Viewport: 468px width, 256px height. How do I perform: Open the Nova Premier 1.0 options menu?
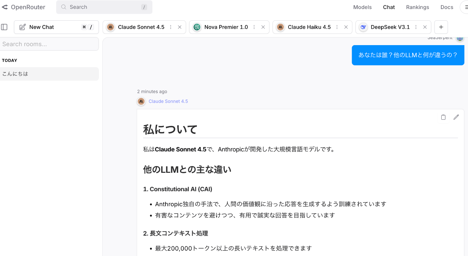[254, 27]
